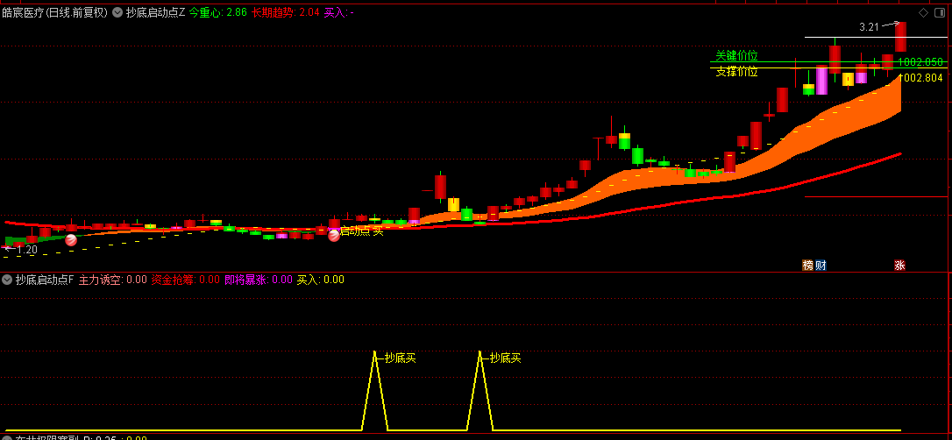Click the 长期趋势: 2.04 value
The image size is (952, 440).
coord(286,12)
